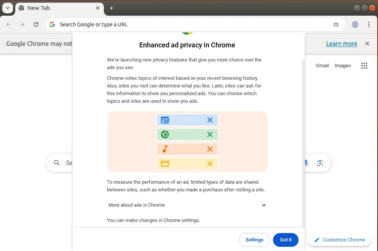Click the bookmark star in the address bar
Image resolution: width=378 pixels, height=251 pixels.
tap(336, 24)
